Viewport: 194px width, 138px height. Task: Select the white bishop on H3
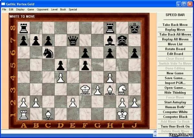click(110, 90)
